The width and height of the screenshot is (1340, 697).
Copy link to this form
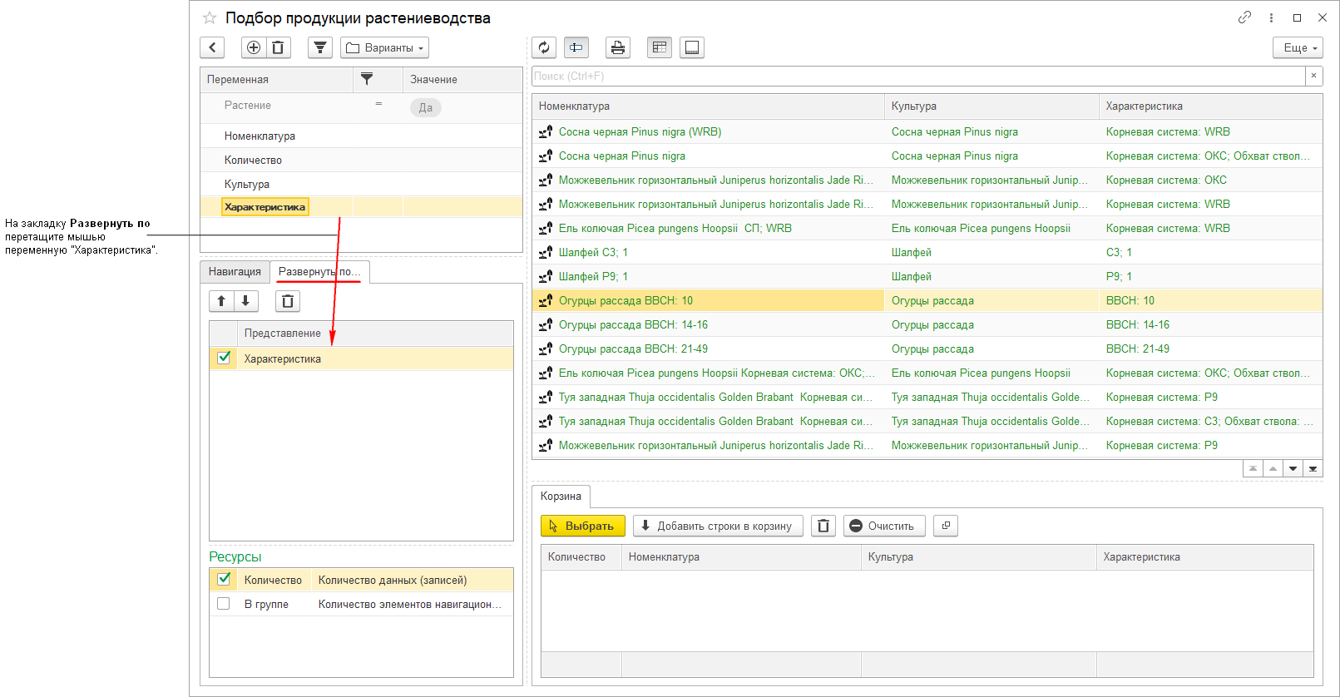[x=1244, y=17]
